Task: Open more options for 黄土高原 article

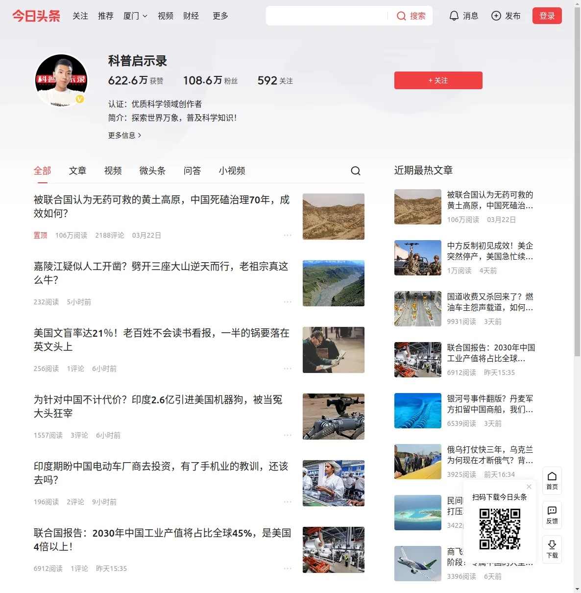Action: click(288, 235)
